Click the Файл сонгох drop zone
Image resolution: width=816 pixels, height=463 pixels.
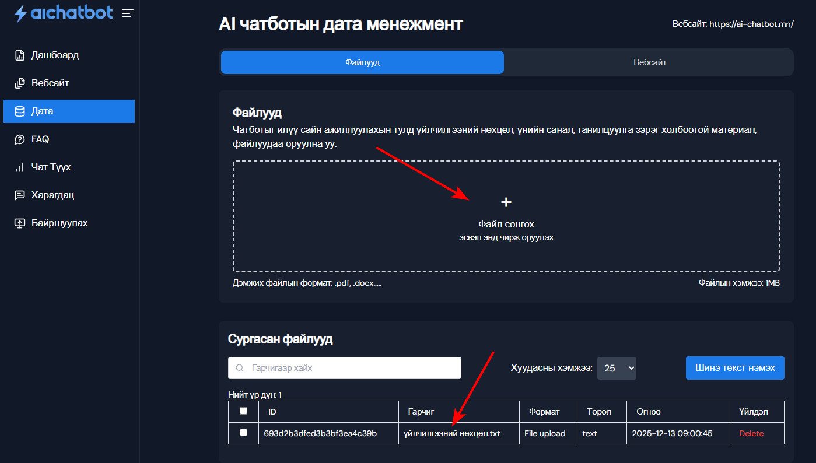point(506,225)
